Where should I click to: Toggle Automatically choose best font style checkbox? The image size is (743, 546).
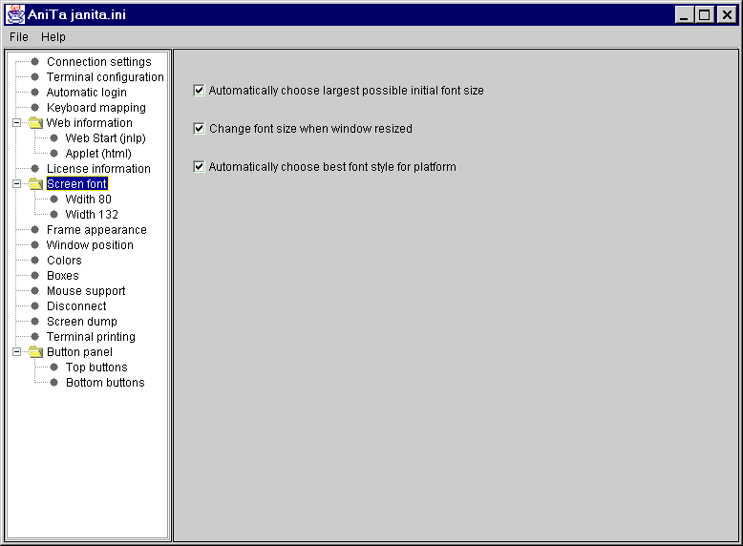tap(199, 167)
